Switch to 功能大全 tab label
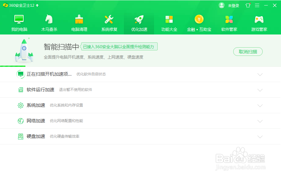 tap(169, 29)
